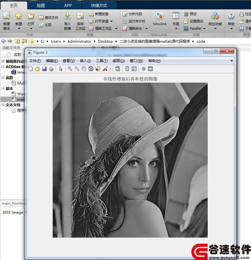Select the Rotate 3D tool
The width and height of the screenshot is (251, 260).
click(91, 69)
